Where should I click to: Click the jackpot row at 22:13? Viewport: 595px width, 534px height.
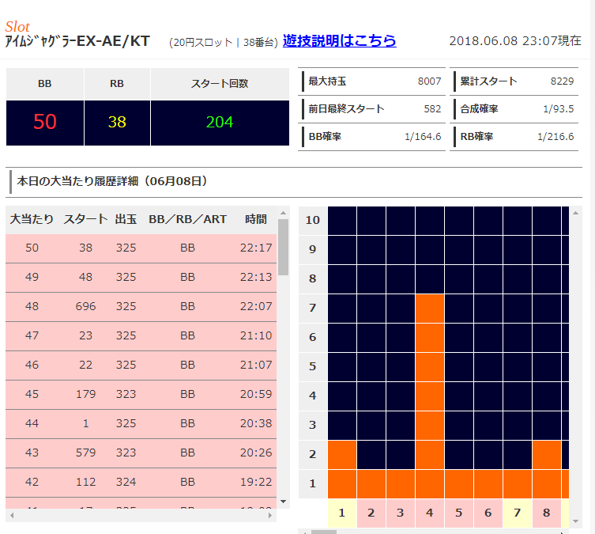click(141, 277)
